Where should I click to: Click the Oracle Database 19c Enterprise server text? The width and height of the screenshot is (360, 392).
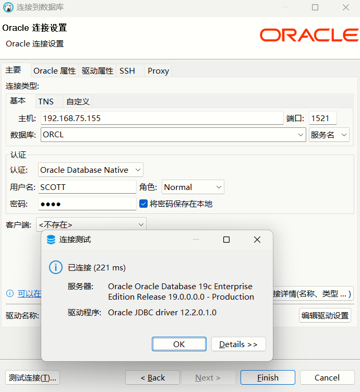(181, 291)
